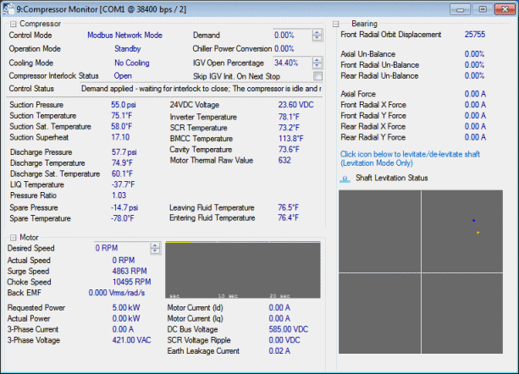Click the Chiller Power Conversion 0.00% value
Screen dimensions: 519x374
pos(284,49)
